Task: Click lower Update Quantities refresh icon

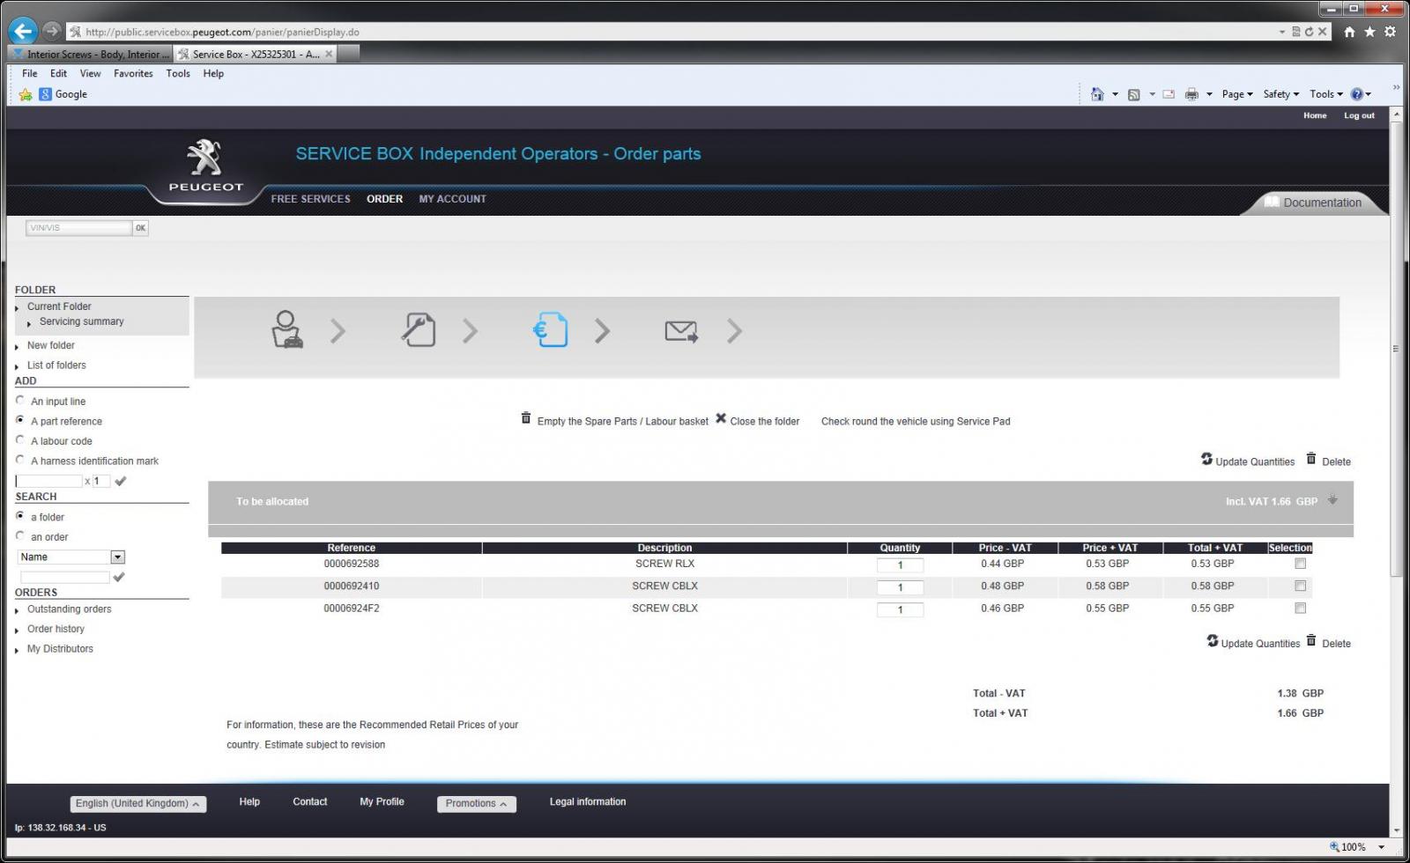Action: point(1213,641)
